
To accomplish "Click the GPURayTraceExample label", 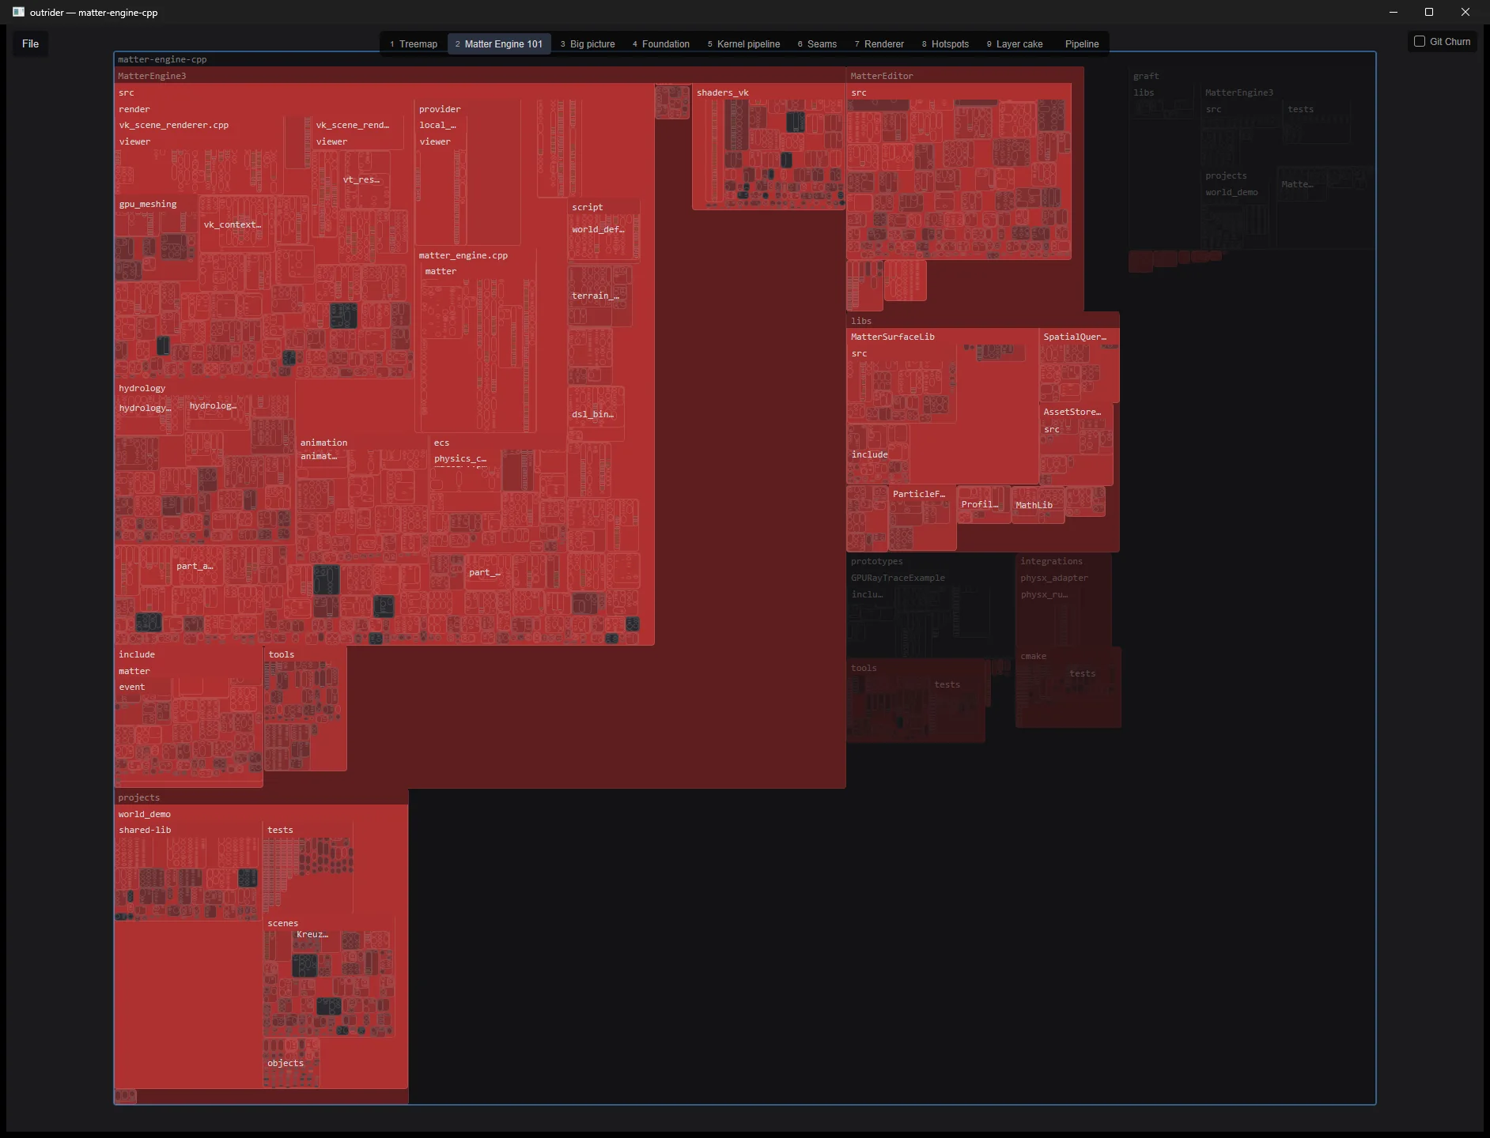I will tap(898, 578).
